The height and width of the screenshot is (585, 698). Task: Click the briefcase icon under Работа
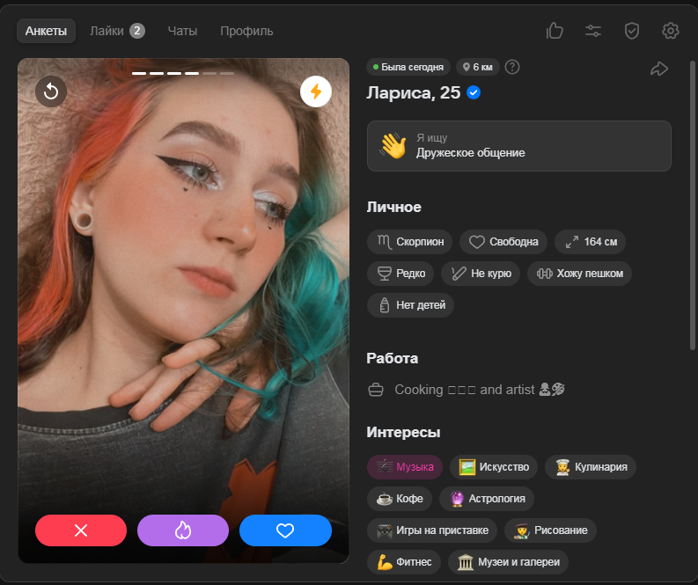coord(376,390)
